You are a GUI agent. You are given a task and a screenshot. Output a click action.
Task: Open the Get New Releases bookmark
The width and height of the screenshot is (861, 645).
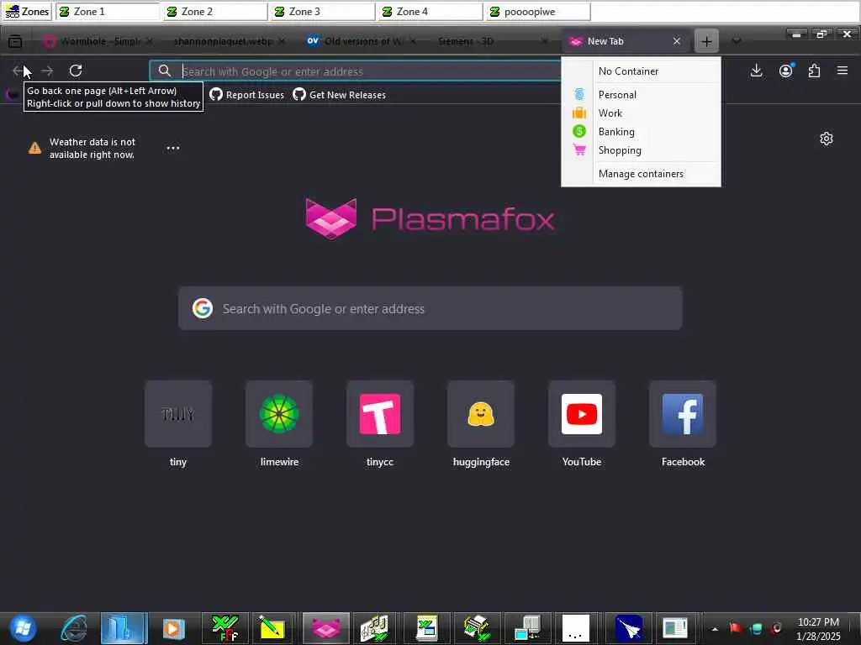[340, 95]
